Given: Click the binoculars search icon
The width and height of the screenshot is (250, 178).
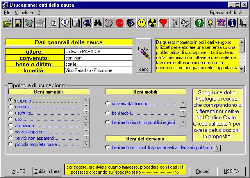Looking at the screenshot, I should coord(98,23).
